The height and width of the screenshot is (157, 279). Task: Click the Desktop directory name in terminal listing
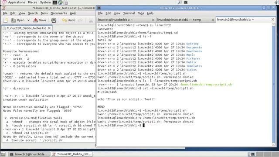click(x=192, y=44)
